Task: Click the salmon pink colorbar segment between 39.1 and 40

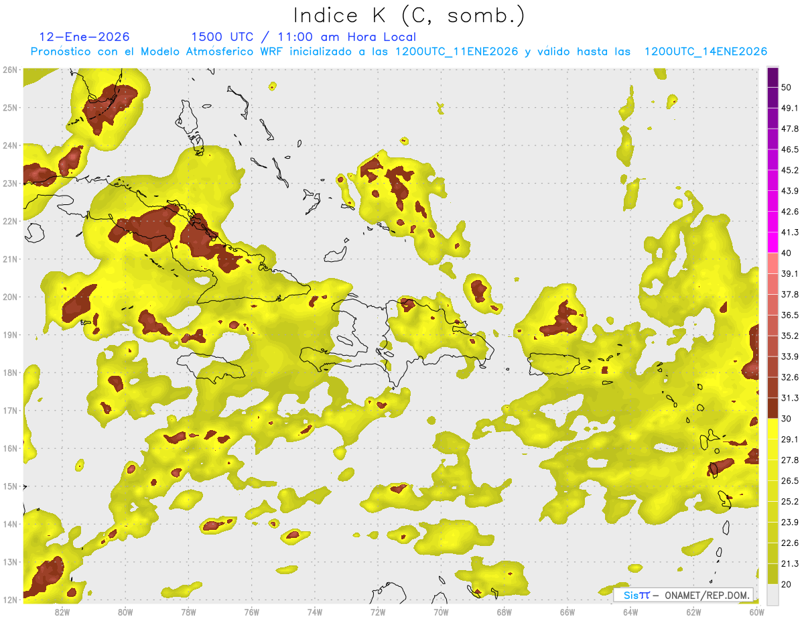Action: [773, 263]
